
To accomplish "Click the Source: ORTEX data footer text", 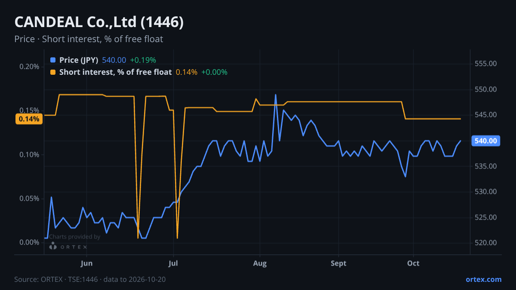I will pyautogui.click(x=90, y=279).
